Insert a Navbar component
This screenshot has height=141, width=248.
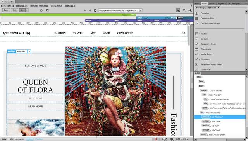click(x=204, y=34)
